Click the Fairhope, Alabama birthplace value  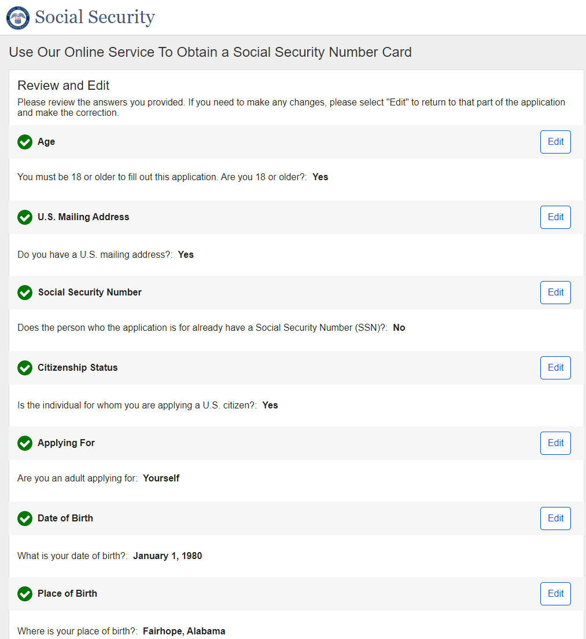(184, 631)
